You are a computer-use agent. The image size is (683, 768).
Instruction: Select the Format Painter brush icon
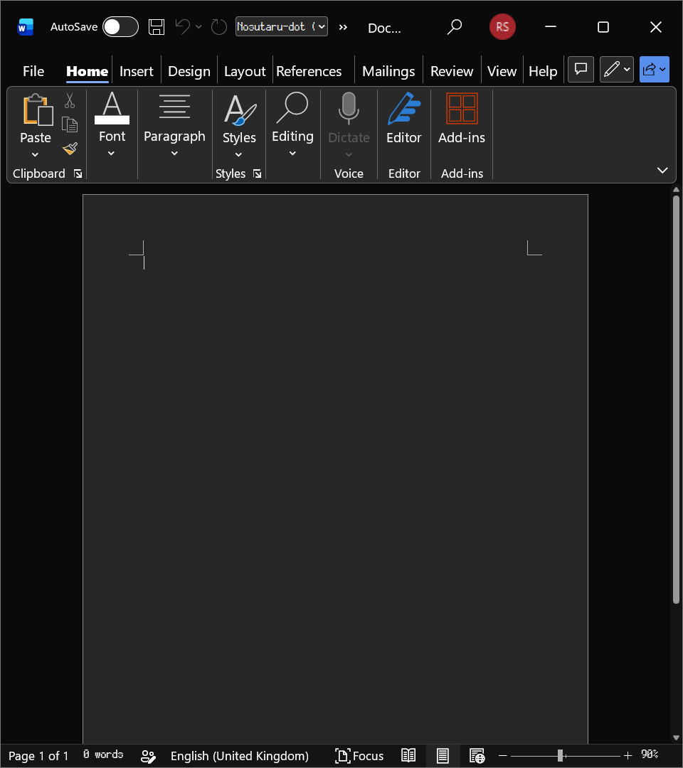[x=70, y=149]
